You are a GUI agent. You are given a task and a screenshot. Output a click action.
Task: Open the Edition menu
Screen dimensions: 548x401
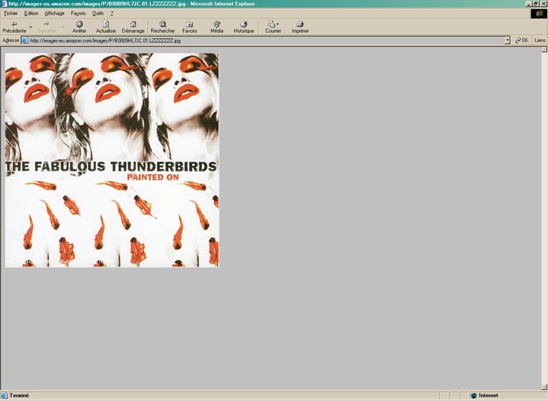31,13
